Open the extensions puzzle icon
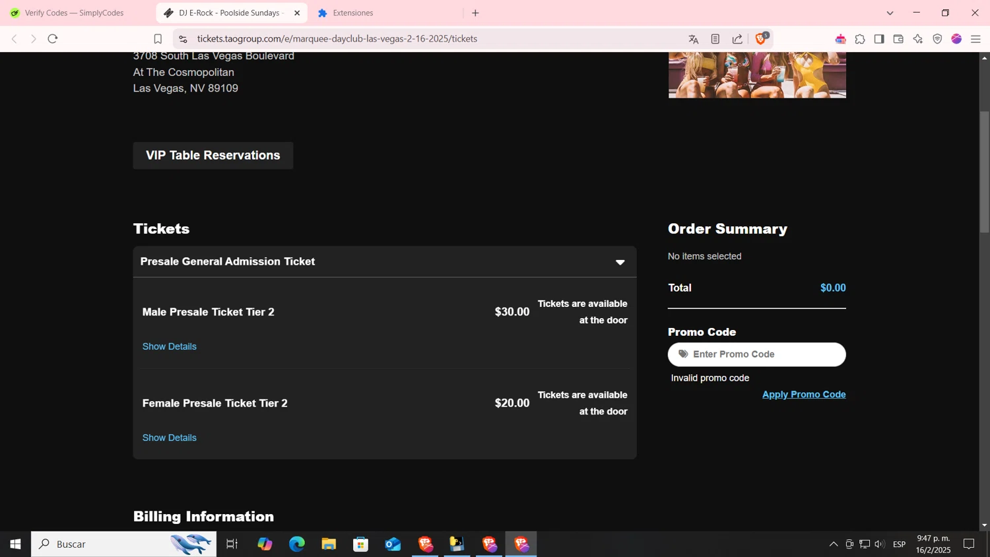The height and width of the screenshot is (557, 990). [860, 39]
